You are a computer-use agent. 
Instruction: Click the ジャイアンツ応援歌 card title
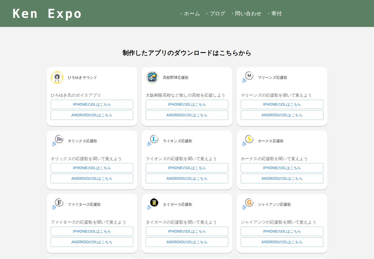(x=275, y=205)
